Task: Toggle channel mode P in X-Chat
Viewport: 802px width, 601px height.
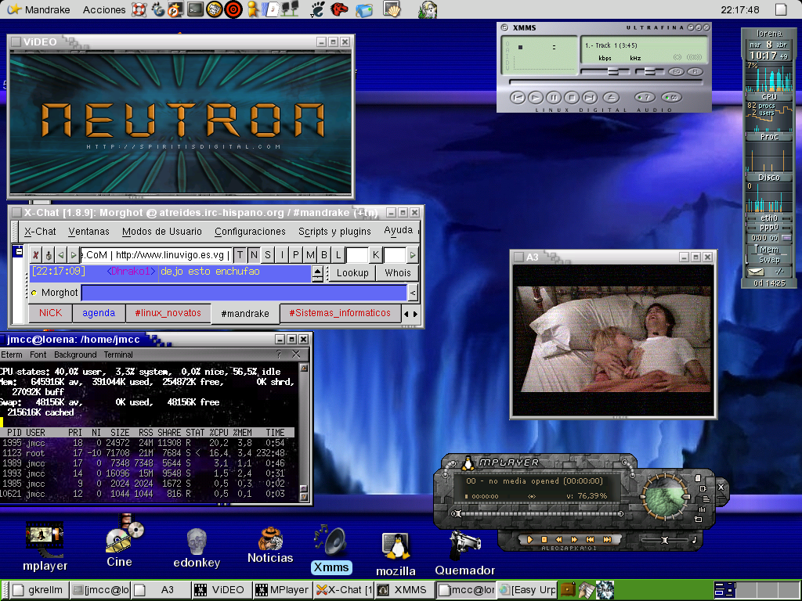Action: point(295,254)
